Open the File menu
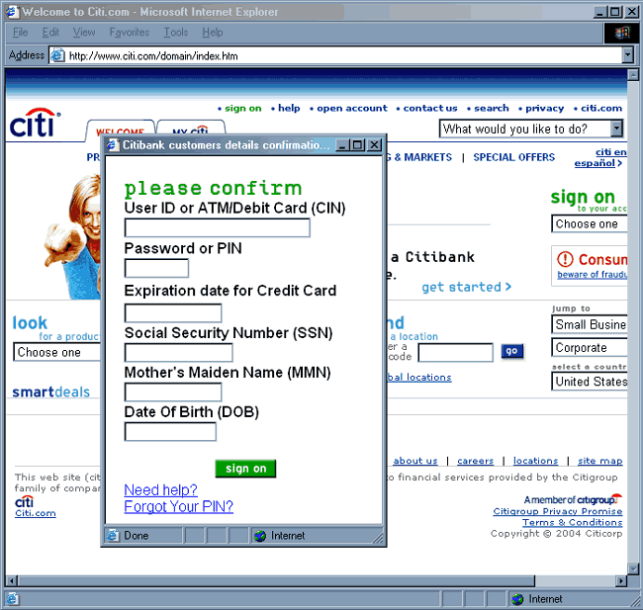Viewport: 643px width, 610px height. (x=20, y=33)
